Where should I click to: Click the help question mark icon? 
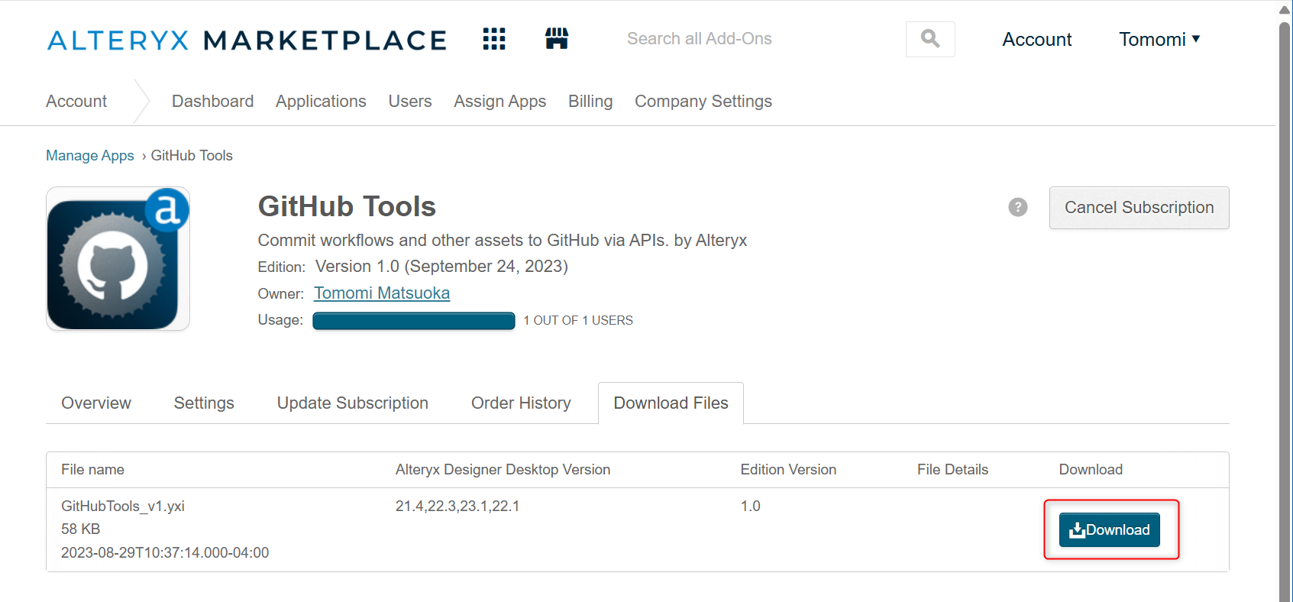tap(1017, 207)
